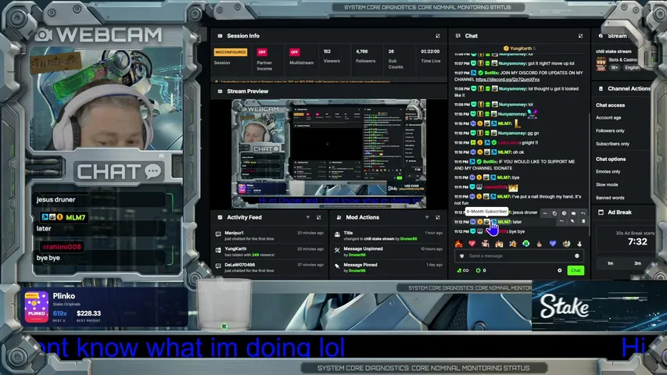The width and height of the screenshot is (667, 375).
Task: Start a 3m ad break
Action: click(x=637, y=263)
